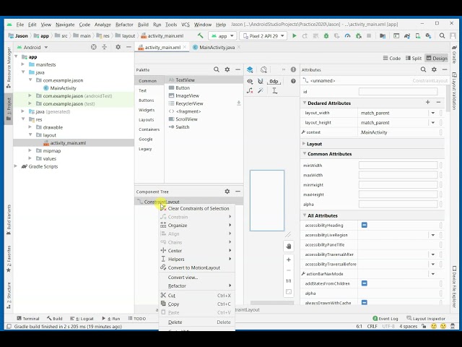Switch to Design view mode
Image resolution: width=462 pixels, height=347 pixels.
[x=436, y=58]
